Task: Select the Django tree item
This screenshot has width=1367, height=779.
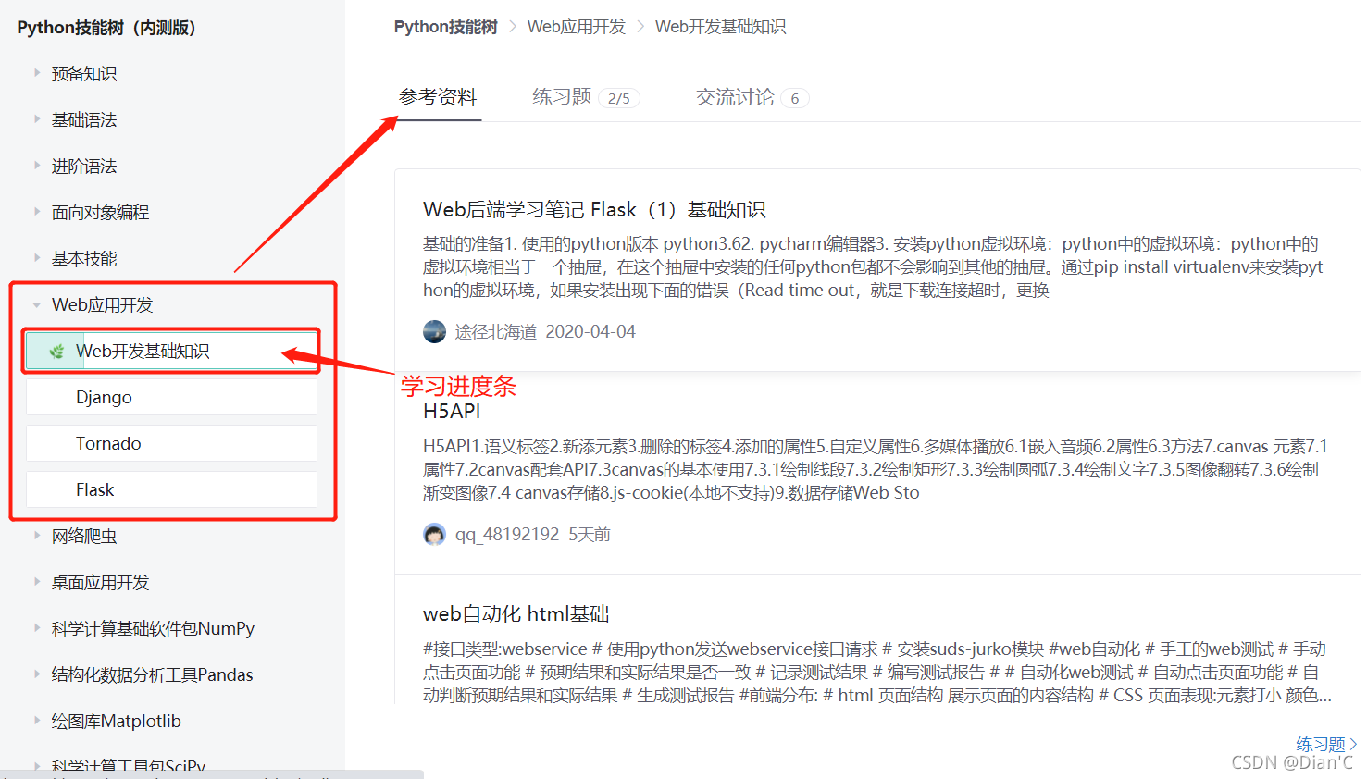Action: [172, 397]
